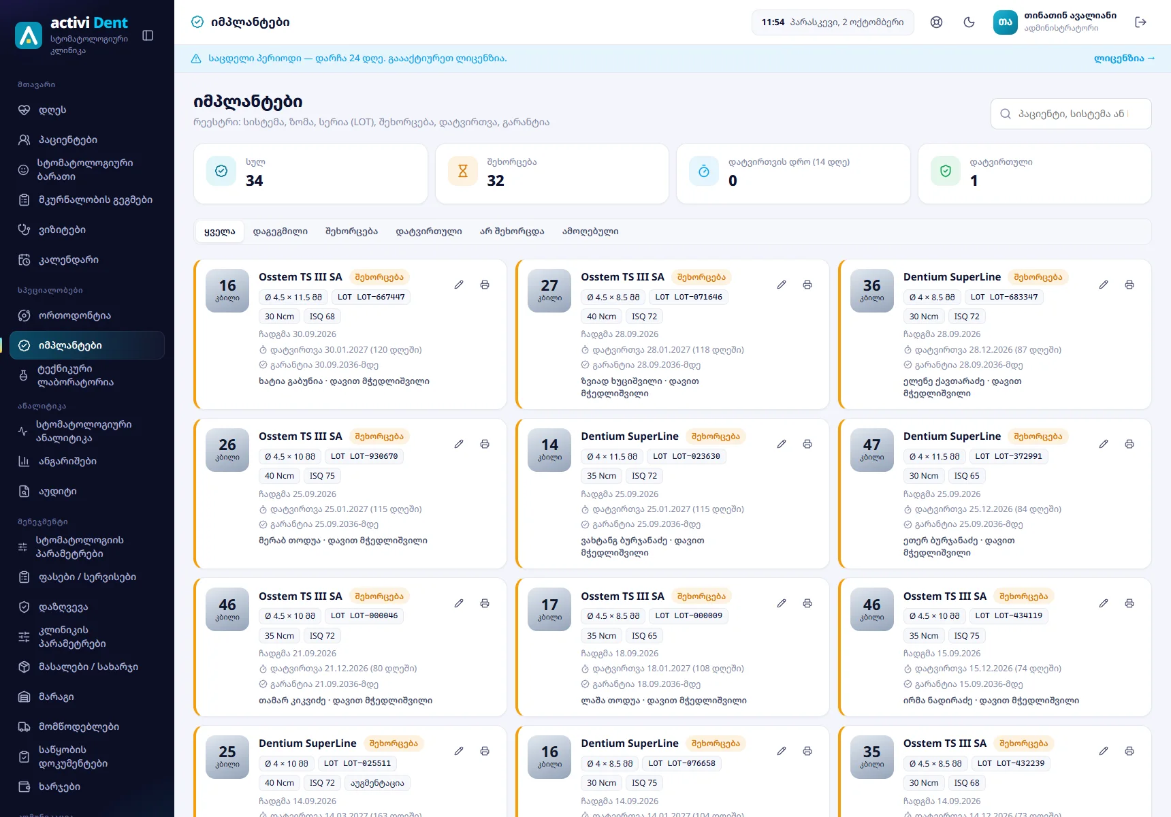Open ორთოდონტია in sidebar
This screenshot has width=1171, height=817.
click(x=87, y=315)
